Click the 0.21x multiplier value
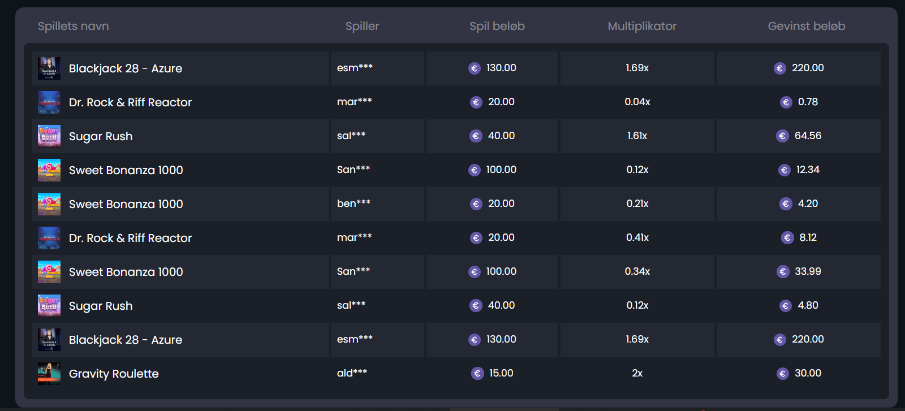The height and width of the screenshot is (411, 905). tap(637, 204)
